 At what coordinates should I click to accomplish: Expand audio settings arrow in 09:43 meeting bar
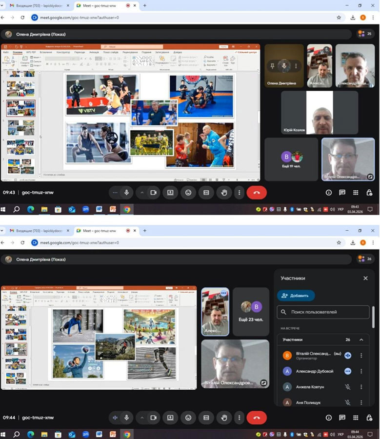coord(142,193)
